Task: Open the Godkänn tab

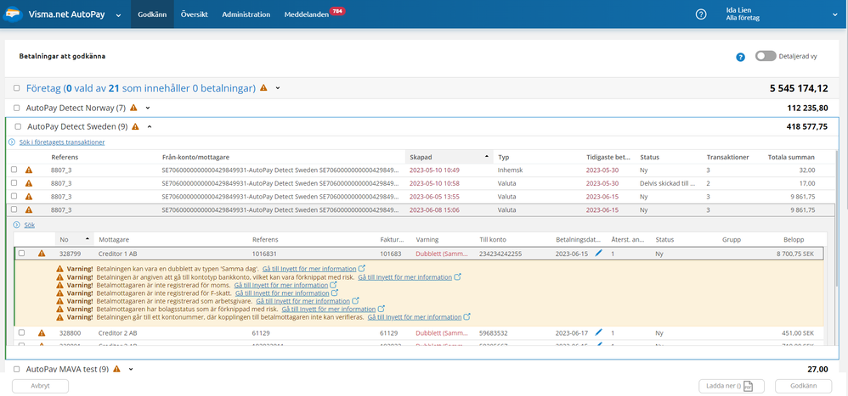Action: click(152, 14)
